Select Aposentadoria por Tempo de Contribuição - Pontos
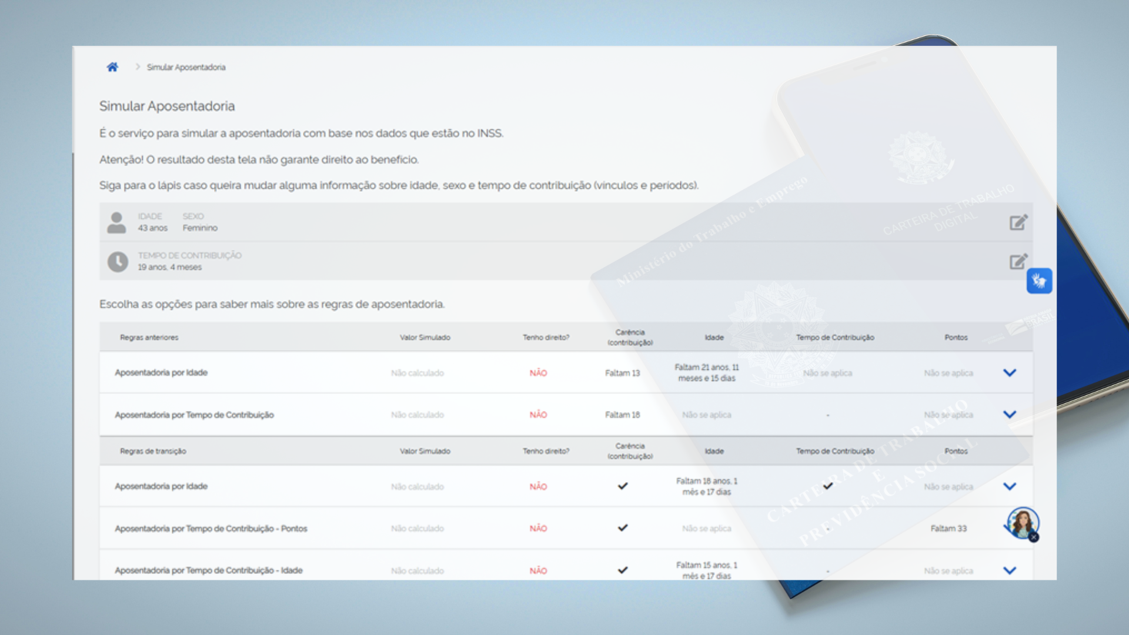 (211, 529)
